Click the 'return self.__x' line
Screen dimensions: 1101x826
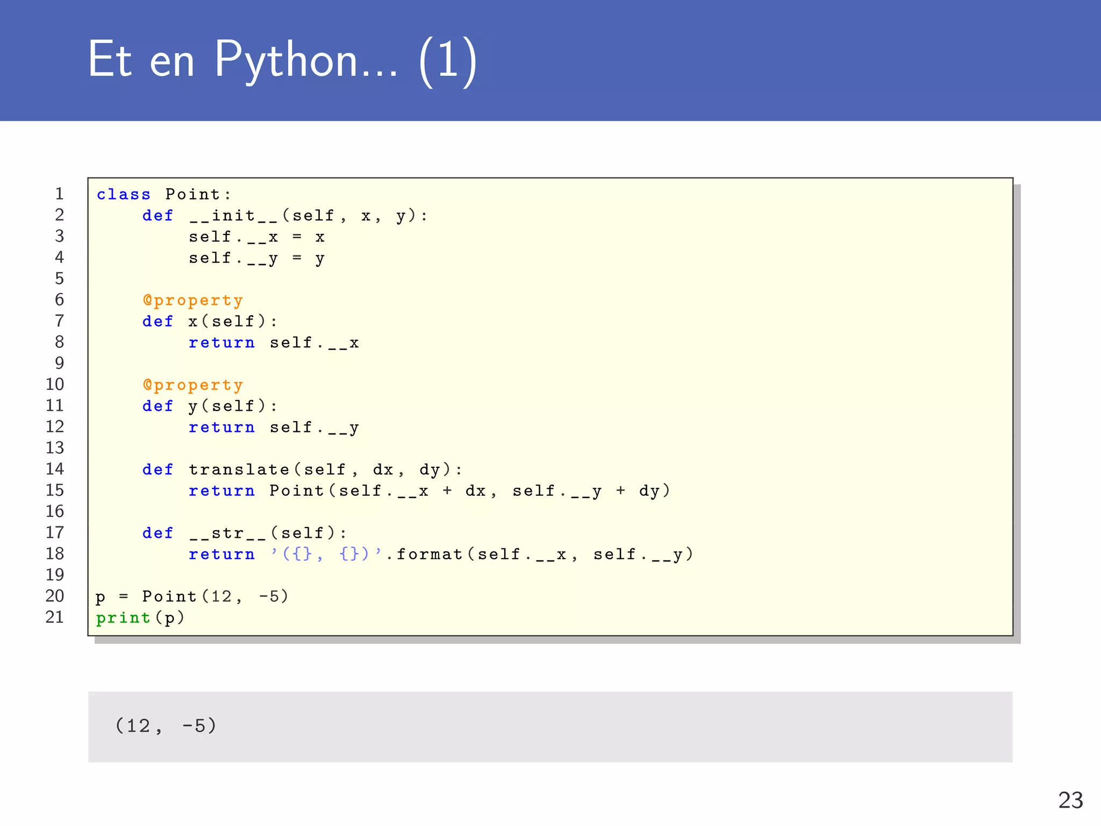pos(274,343)
